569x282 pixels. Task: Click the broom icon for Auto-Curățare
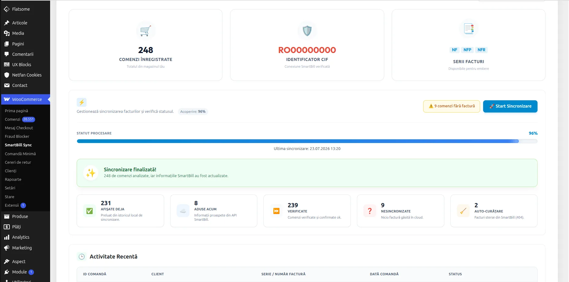click(463, 211)
